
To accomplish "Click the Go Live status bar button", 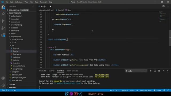I will [157, 90].
